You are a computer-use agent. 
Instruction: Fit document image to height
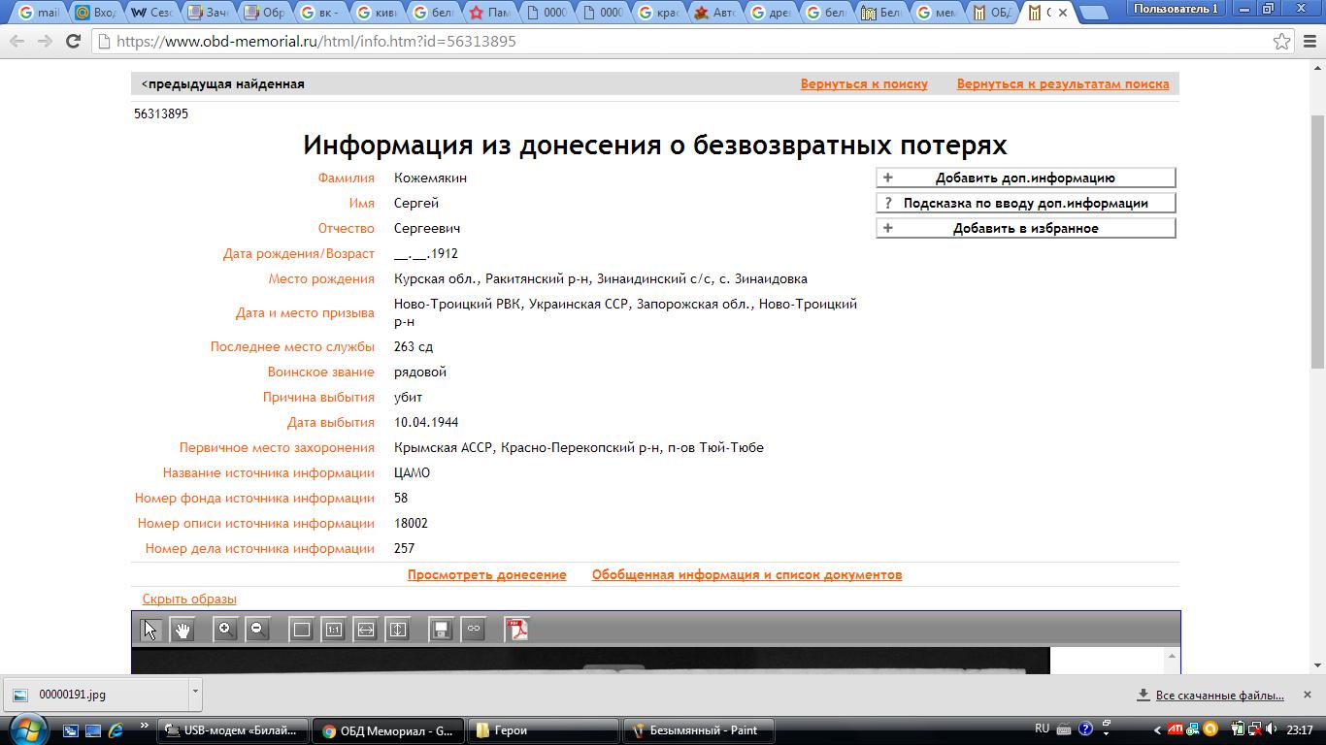click(398, 630)
